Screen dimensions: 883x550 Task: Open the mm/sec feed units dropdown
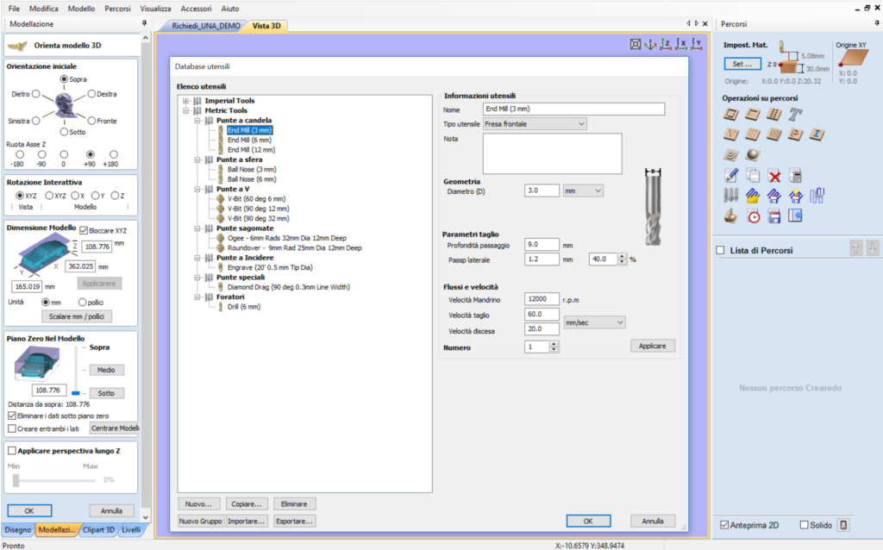tap(593, 322)
